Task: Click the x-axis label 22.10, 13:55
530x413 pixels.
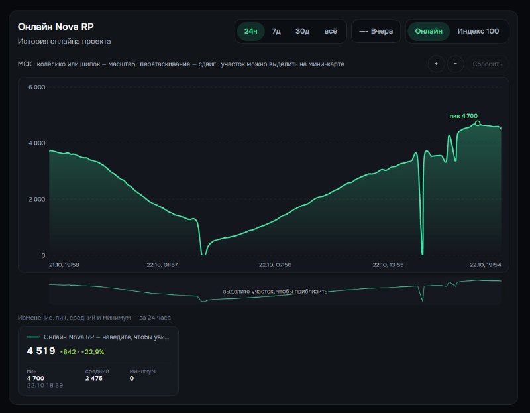Action: click(x=388, y=265)
